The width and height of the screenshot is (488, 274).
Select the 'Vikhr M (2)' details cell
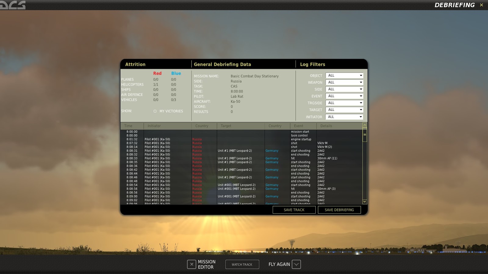pyautogui.click(x=325, y=147)
